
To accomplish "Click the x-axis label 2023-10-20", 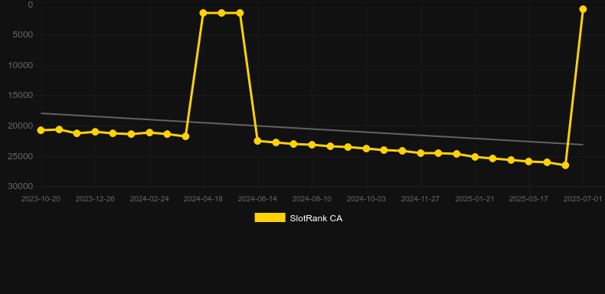I will (41, 199).
